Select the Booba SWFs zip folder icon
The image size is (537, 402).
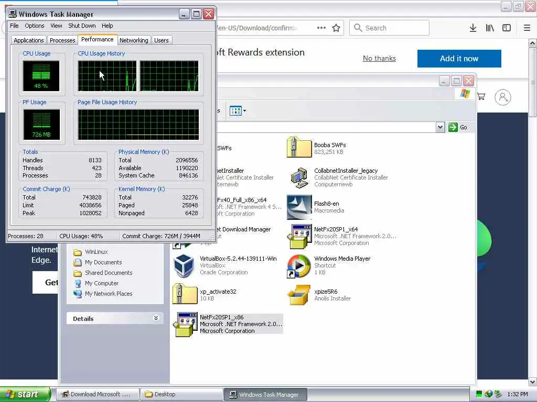pos(299,147)
